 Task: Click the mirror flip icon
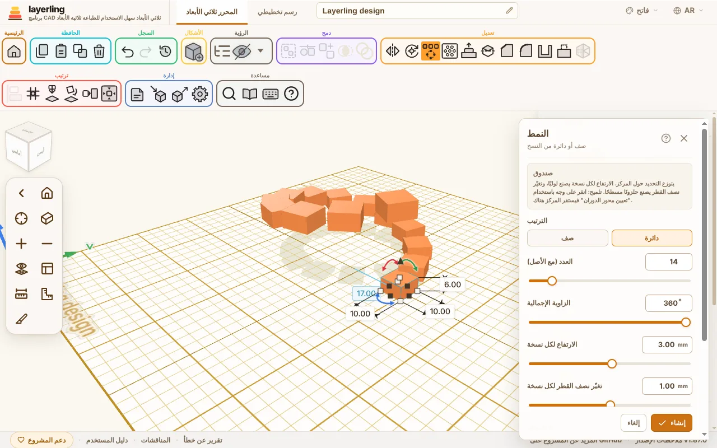click(x=393, y=51)
